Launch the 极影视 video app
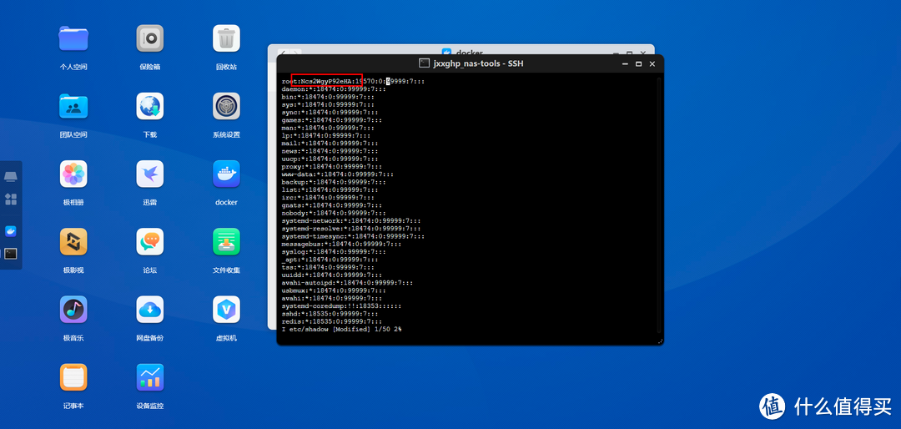901x429 pixels. pos(73,242)
